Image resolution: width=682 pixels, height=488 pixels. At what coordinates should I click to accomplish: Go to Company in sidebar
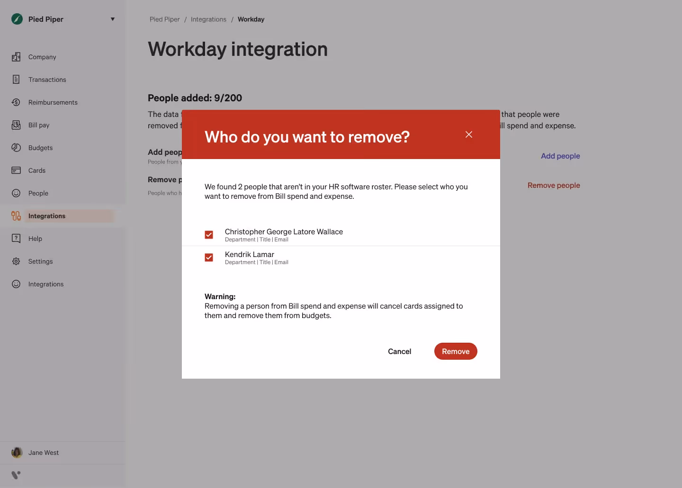tap(42, 57)
